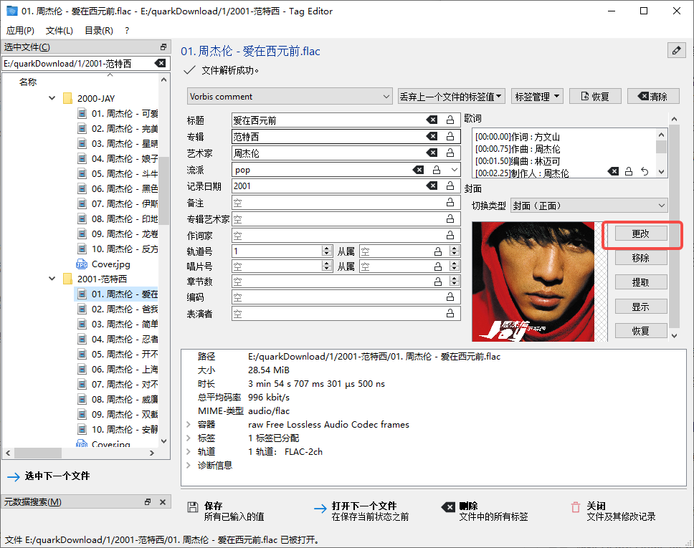Toggle the lock on the 记录日期 field

click(450, 186)
